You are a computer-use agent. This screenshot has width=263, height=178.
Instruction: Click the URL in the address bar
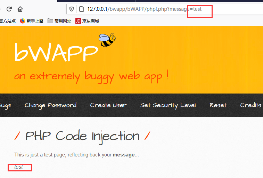(144, 9)
